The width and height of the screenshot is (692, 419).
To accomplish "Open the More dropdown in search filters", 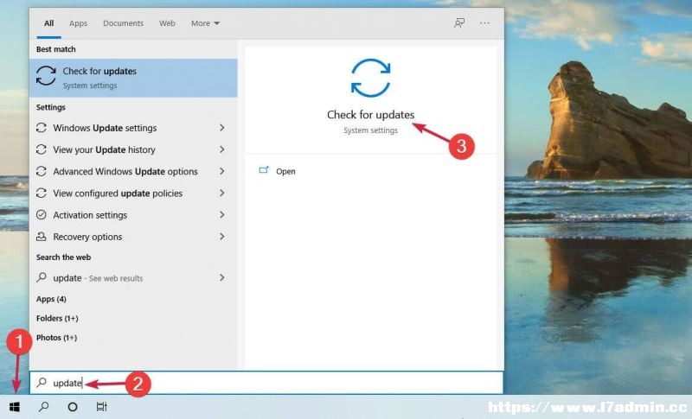I will point(205,23).
